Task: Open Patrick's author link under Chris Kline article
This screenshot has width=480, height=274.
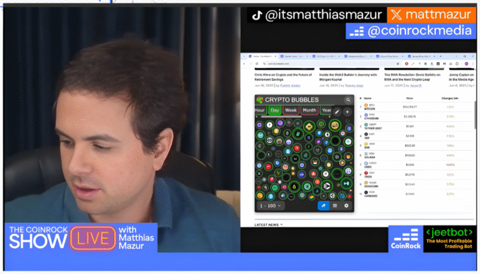Action: point(290,86)
